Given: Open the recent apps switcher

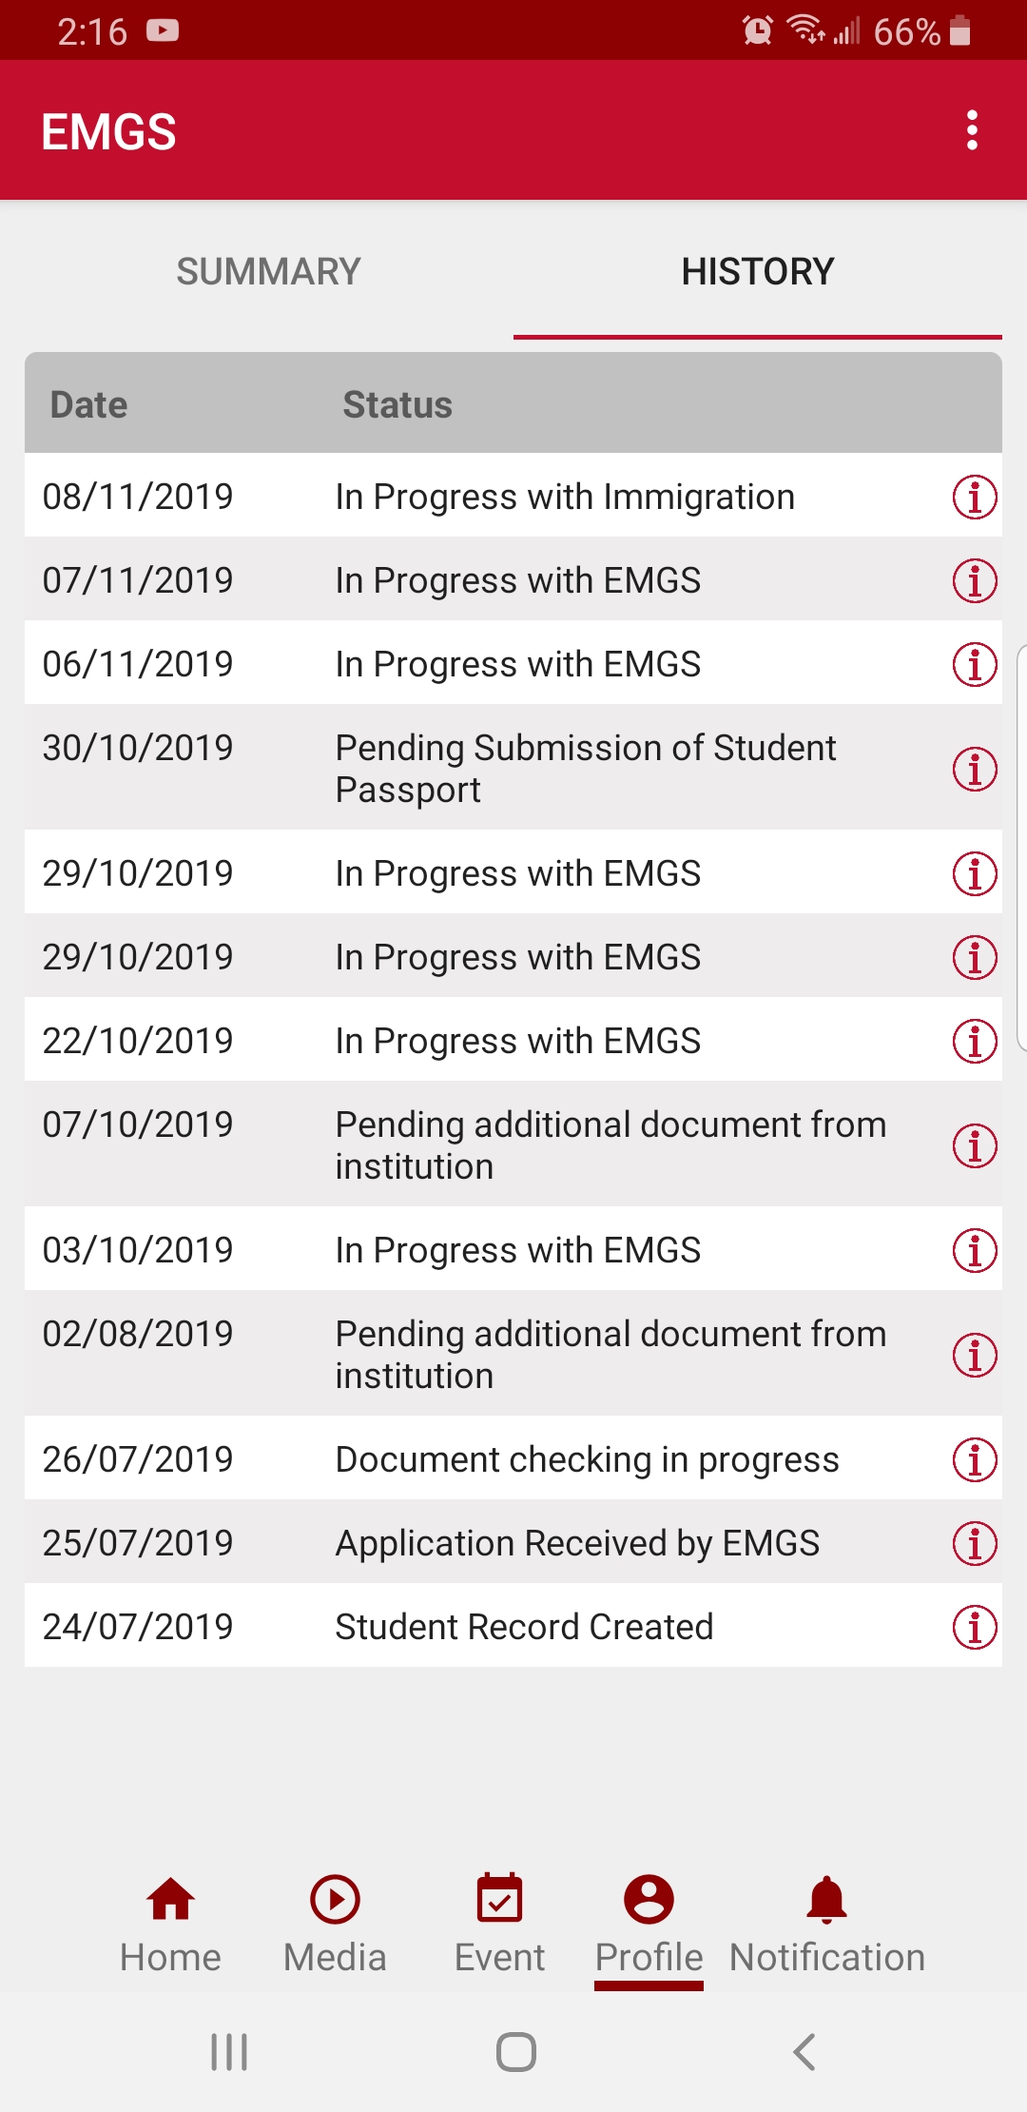Looking at the screenshot, I should (229, 2052).
